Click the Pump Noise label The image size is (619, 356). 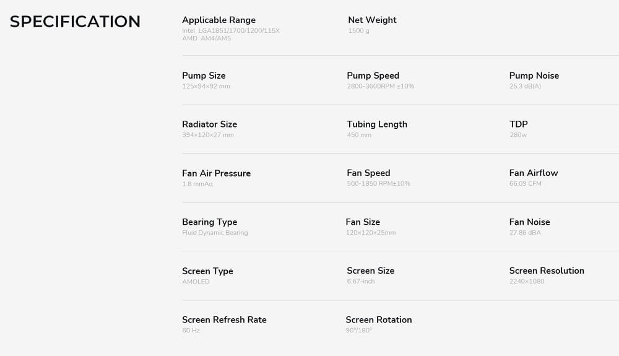click(x=534, y=76)
